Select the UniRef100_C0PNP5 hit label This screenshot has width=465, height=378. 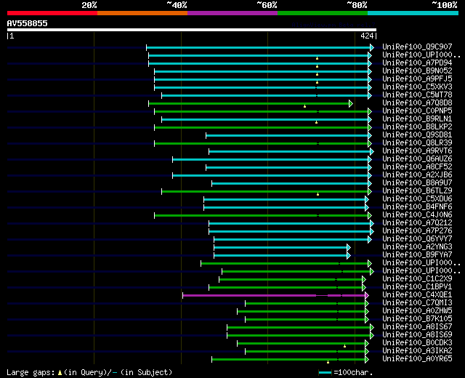(x=417, y=110)
